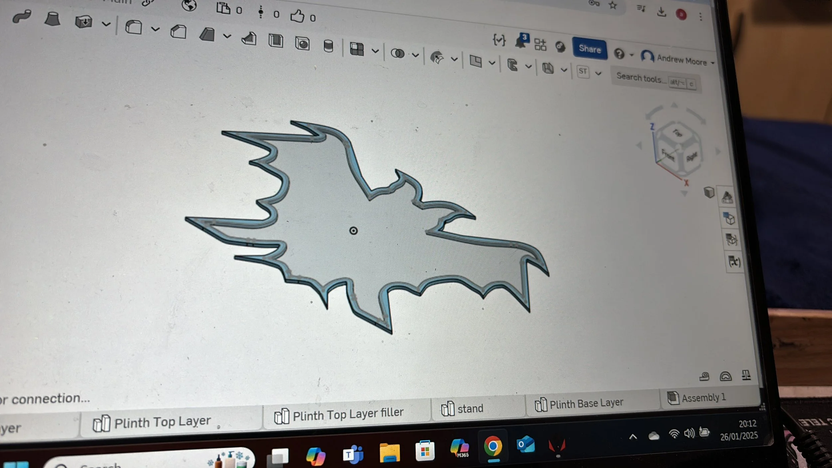Click the Fillet tool icon
Viewport: 832px width, 468px height.
134,27
